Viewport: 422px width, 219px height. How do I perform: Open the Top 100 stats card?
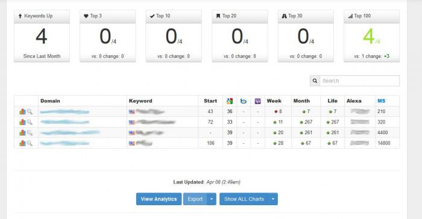click(x=372, y=36)
